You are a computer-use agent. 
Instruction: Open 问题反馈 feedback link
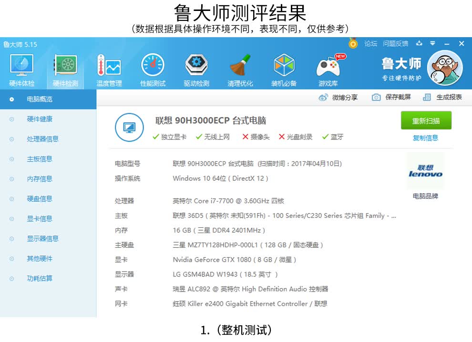(396, 44)
